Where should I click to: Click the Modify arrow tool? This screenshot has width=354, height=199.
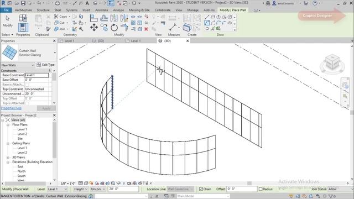(x=7, y=21)
